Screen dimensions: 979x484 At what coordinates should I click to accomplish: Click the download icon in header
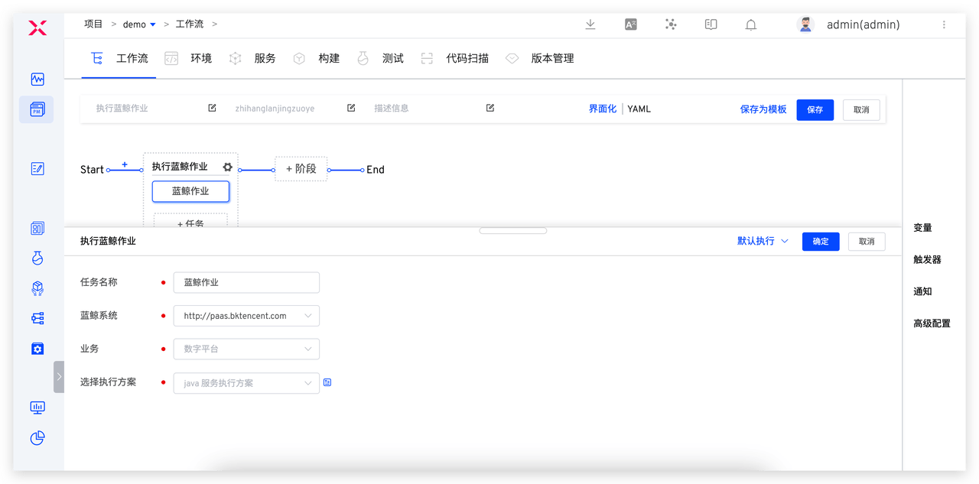click(590, 24)
